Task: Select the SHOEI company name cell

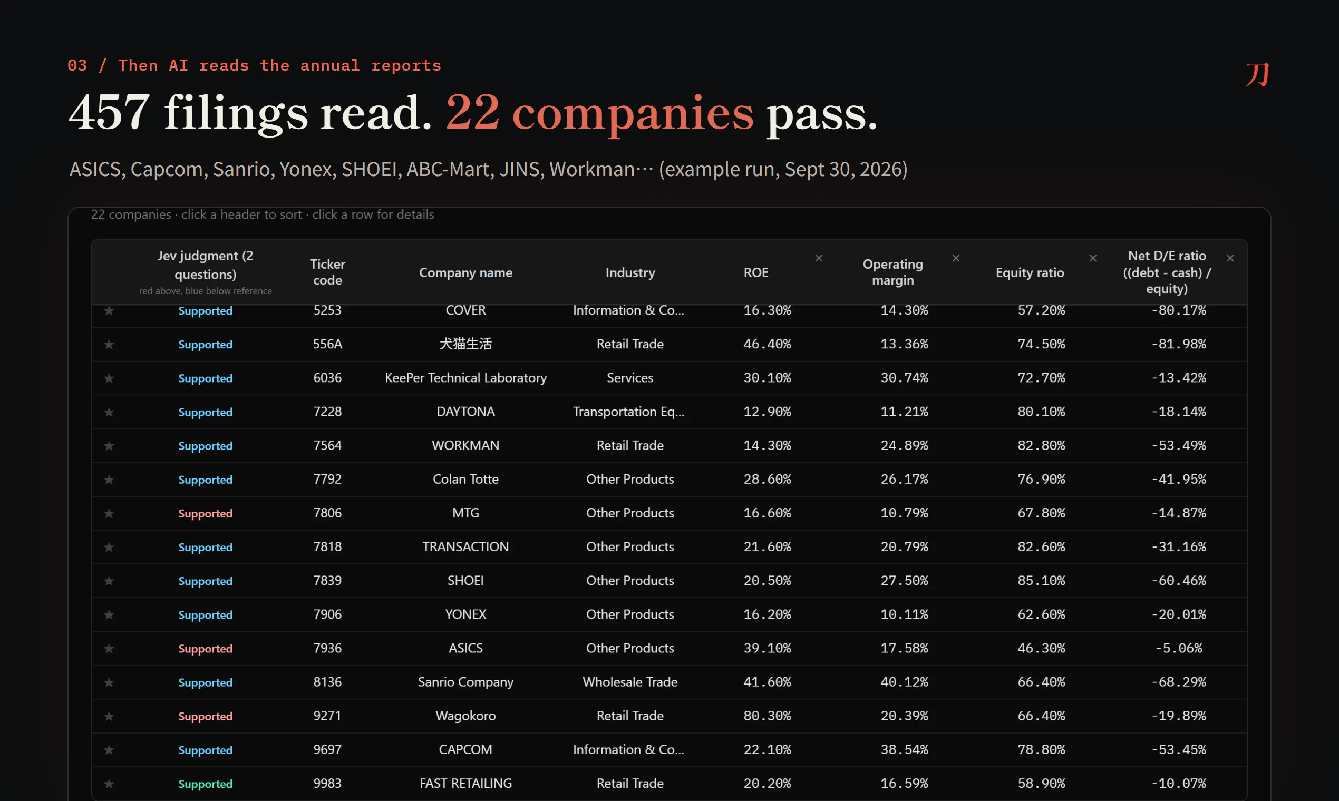Action: 465,581
